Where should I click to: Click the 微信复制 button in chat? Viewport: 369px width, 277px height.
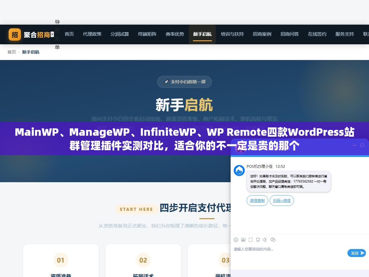(x=257, y=201)
